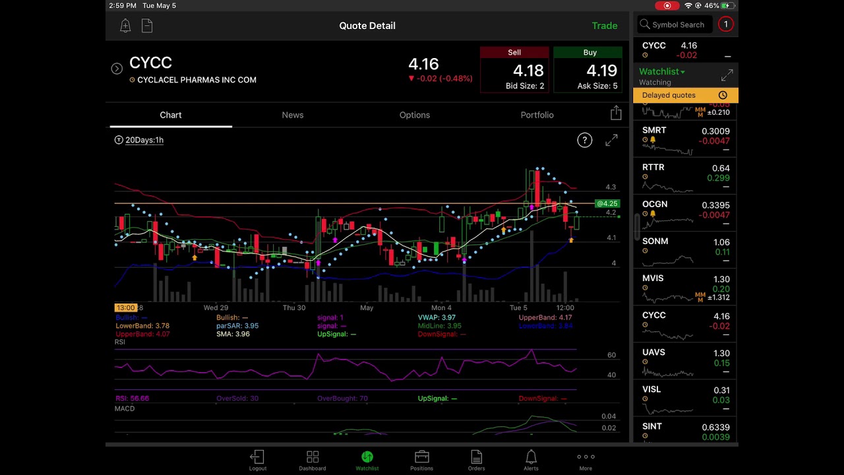Select MVIS in the watchlist
The width and height of the screenshot is (844, 475).
(x=686, y=286)
